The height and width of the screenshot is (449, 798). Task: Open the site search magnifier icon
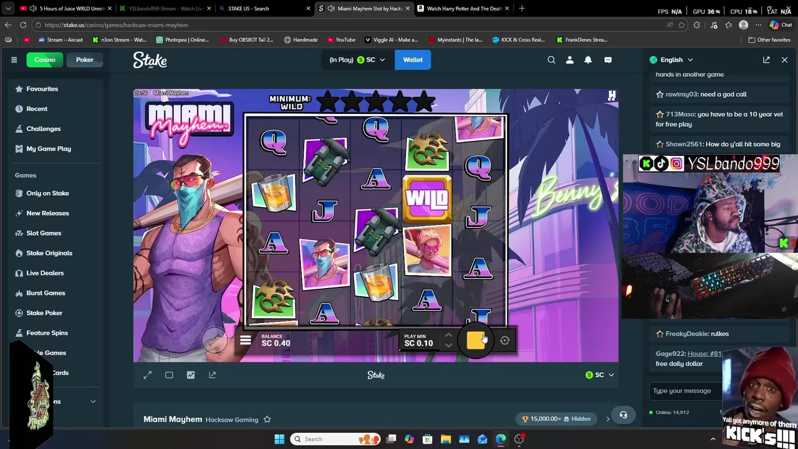tap(551, 60)
